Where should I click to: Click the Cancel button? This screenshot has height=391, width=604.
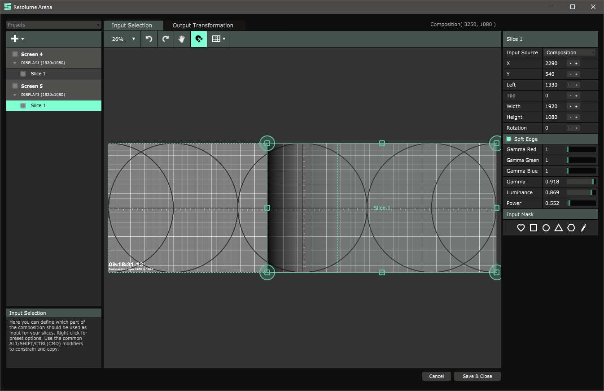click(x=436, y=376)
